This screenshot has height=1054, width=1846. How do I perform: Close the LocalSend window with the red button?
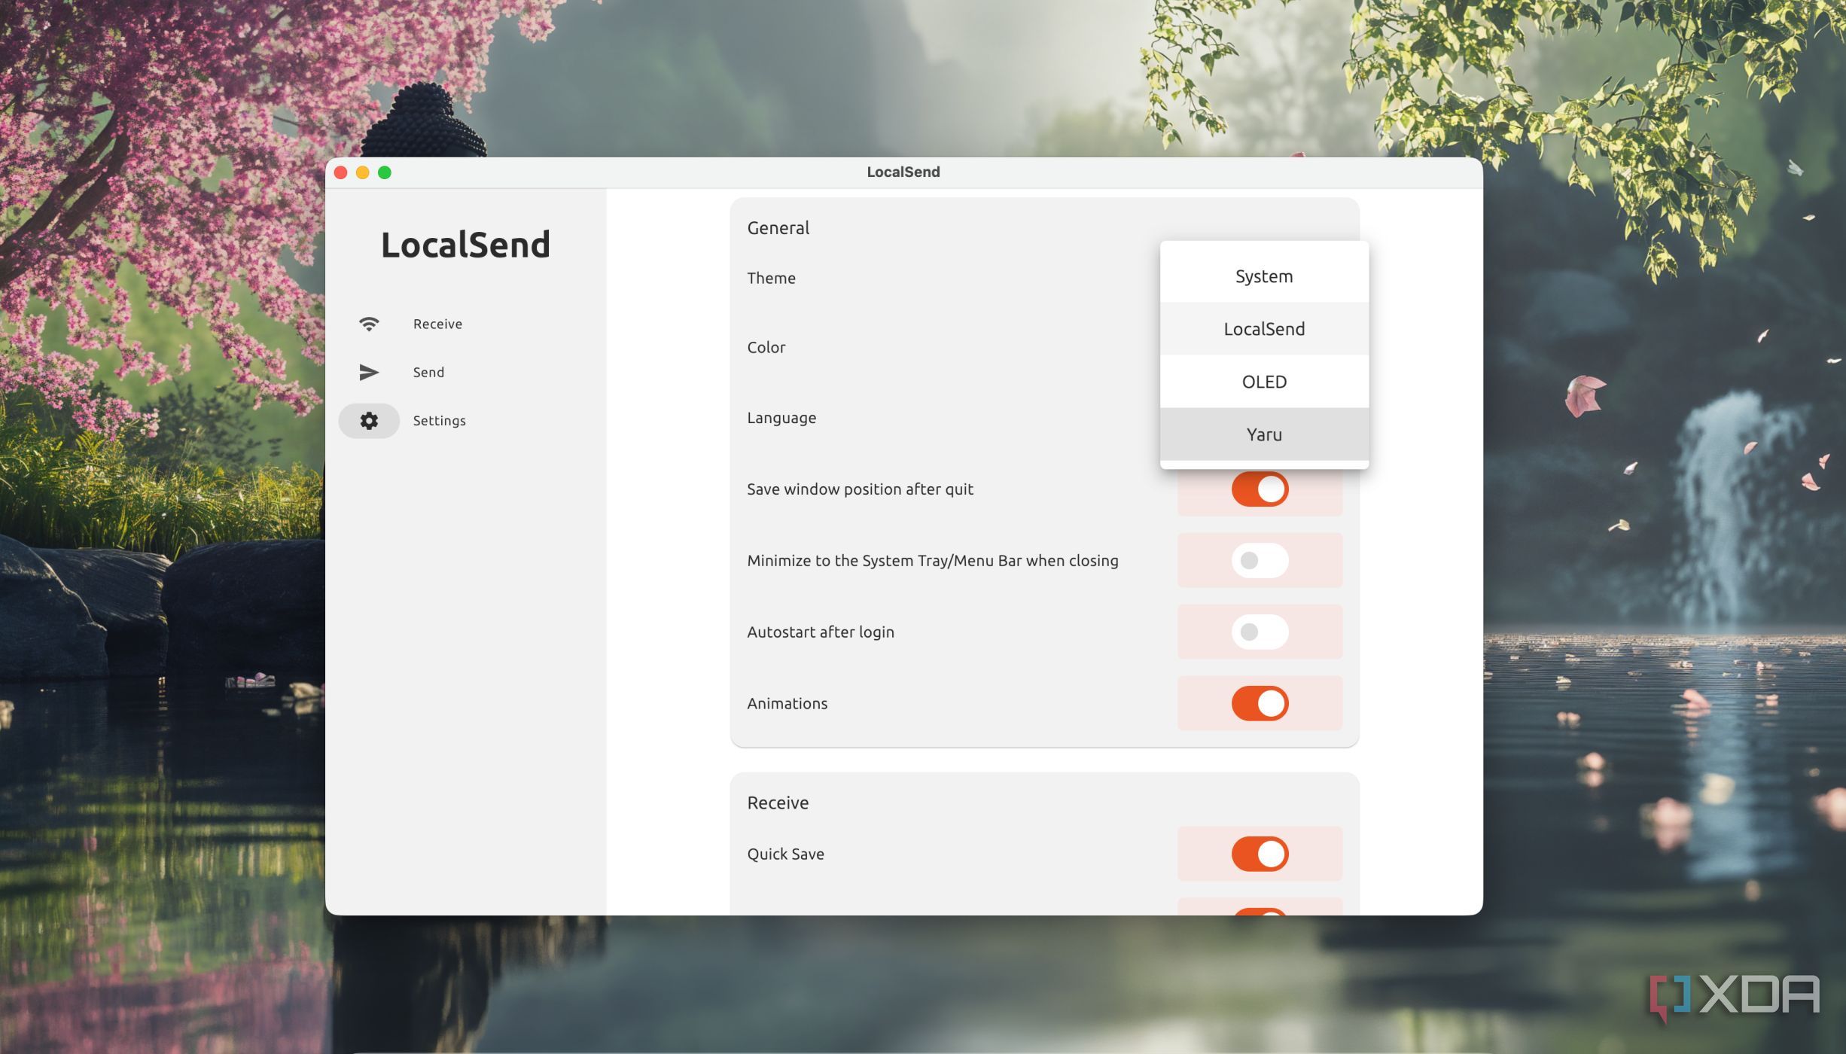click(x=340, y=172)
